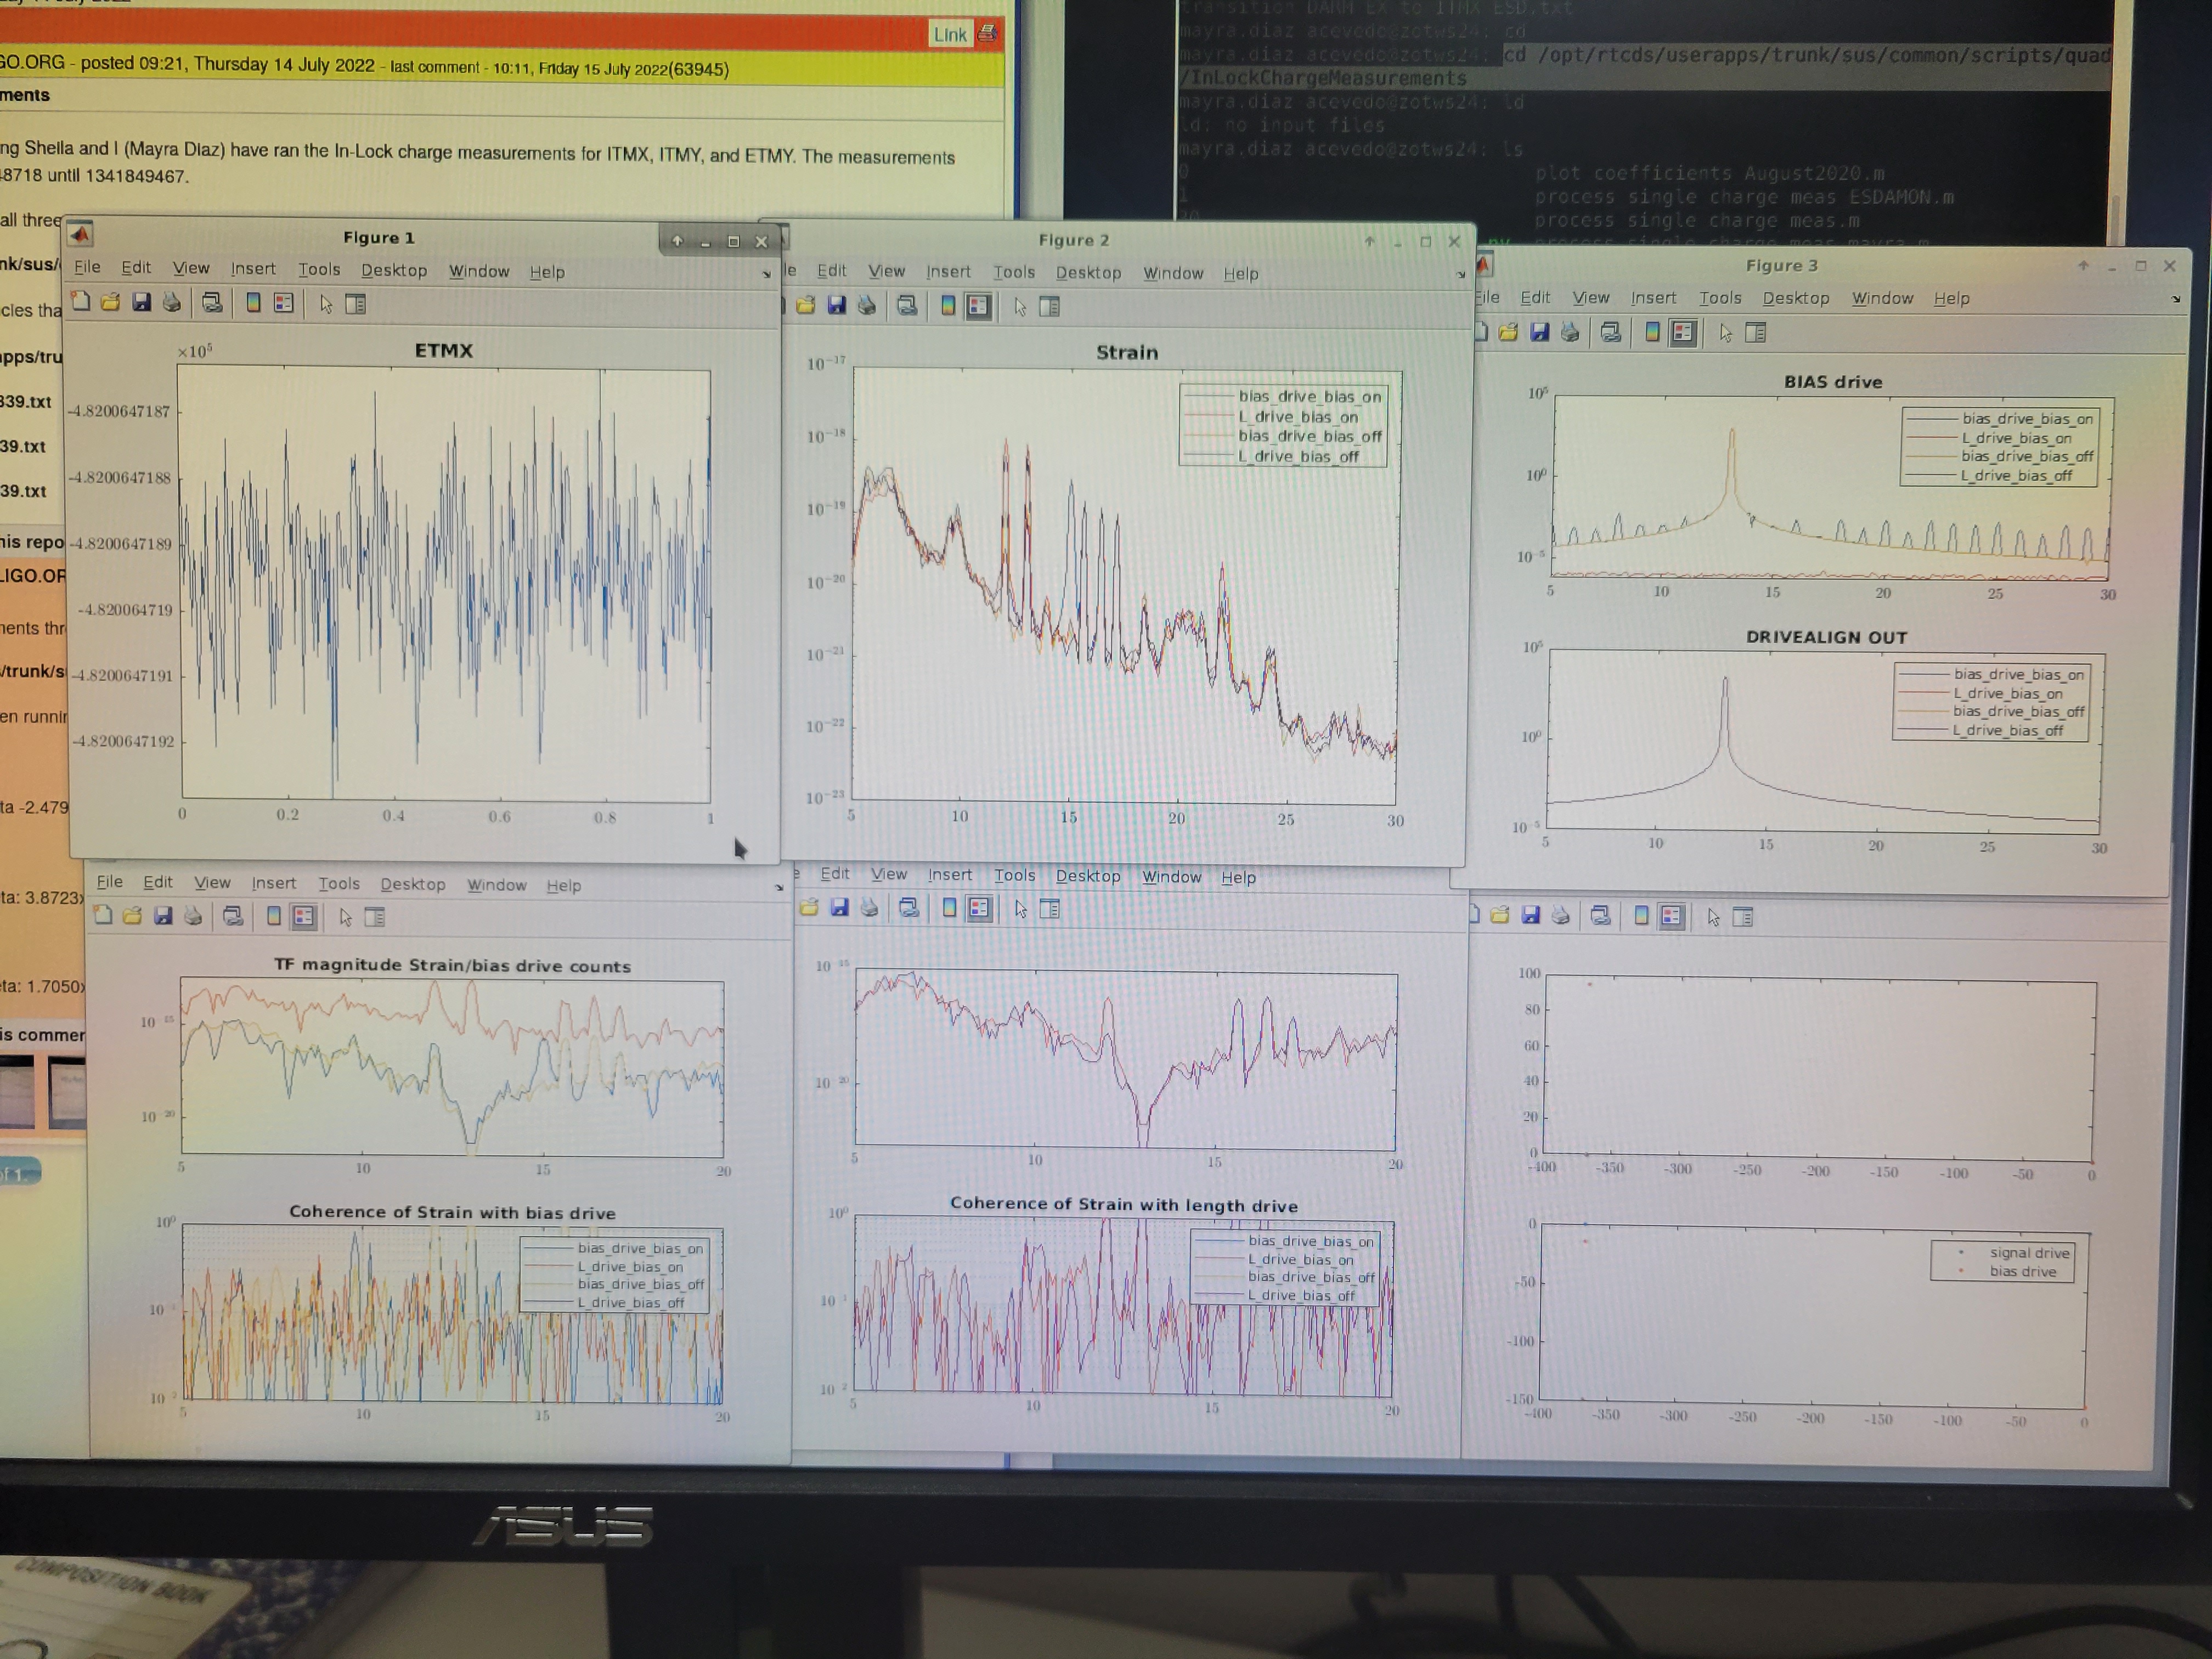The width and height of the screenshot is (2212, 1659).
Task: Select the signal drive / bias drive legend
Action: click(x=2002, y=1262)
